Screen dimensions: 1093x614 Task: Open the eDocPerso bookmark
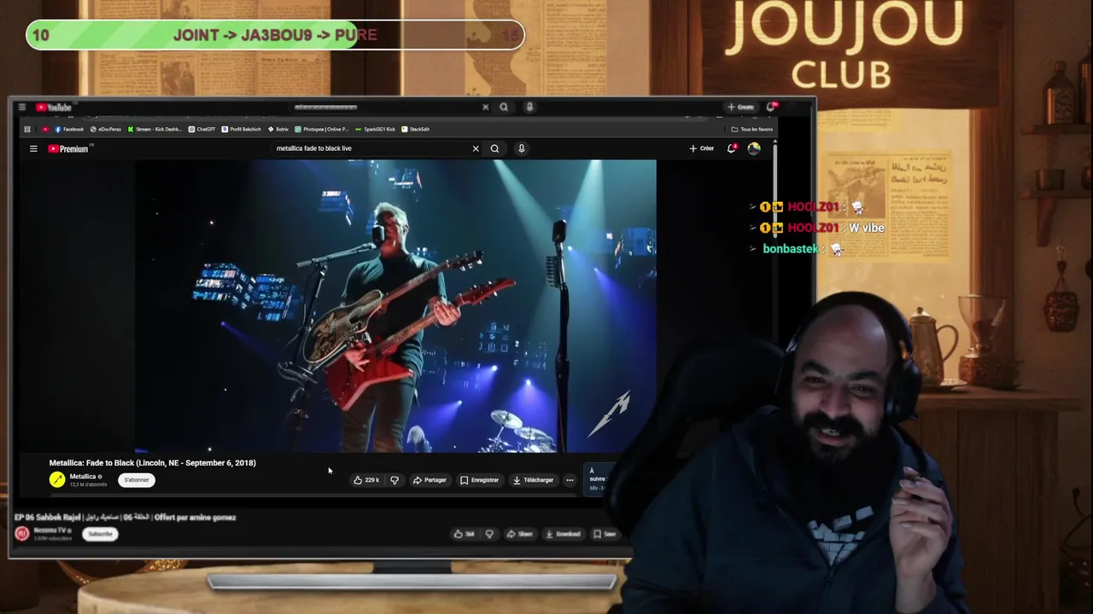click(x=106, y=130)
